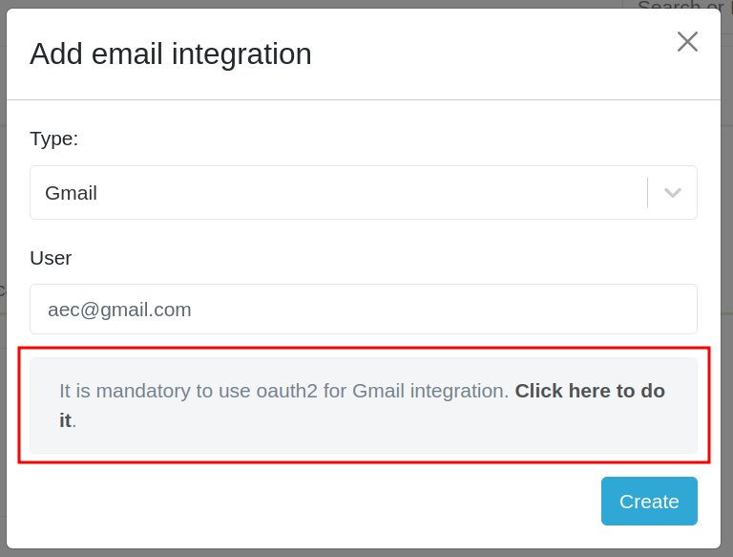
Task: Click the dialog header divider line
Action: tap(363, 99)
